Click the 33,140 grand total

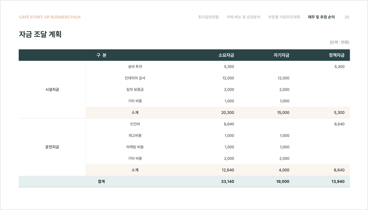click(228, 182)
